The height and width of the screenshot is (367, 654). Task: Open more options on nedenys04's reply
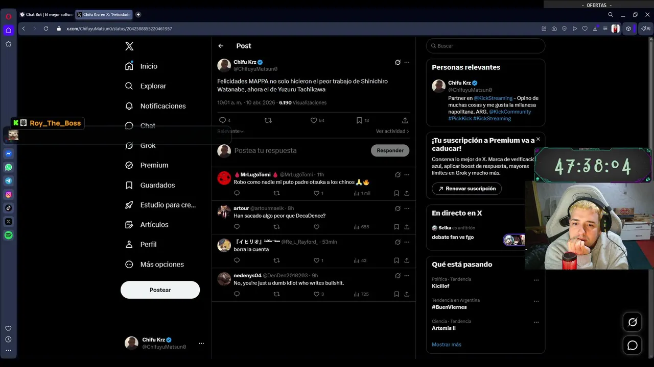[407, 276]
